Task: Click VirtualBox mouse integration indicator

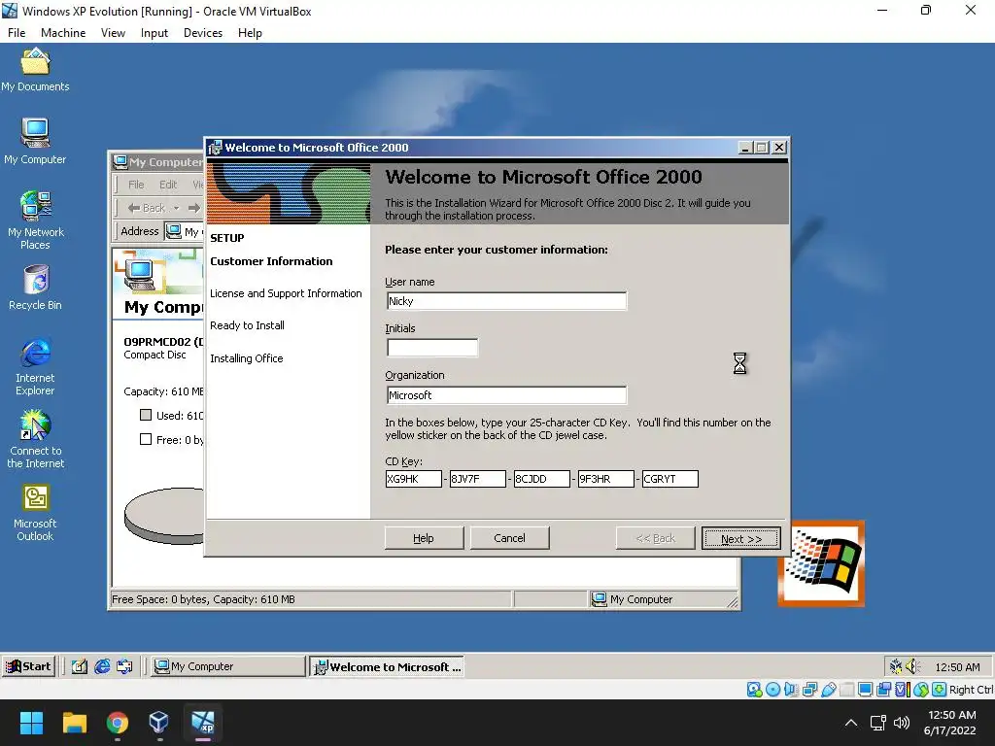Action: click(x=921, y=690)
